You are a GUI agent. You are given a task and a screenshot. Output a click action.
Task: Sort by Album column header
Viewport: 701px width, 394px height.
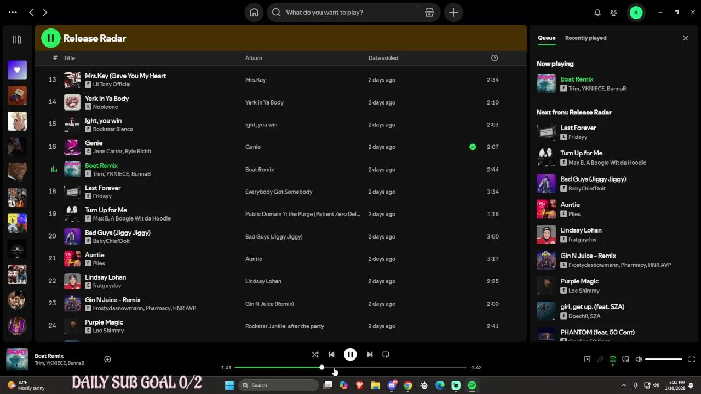[x=254, y=58]
